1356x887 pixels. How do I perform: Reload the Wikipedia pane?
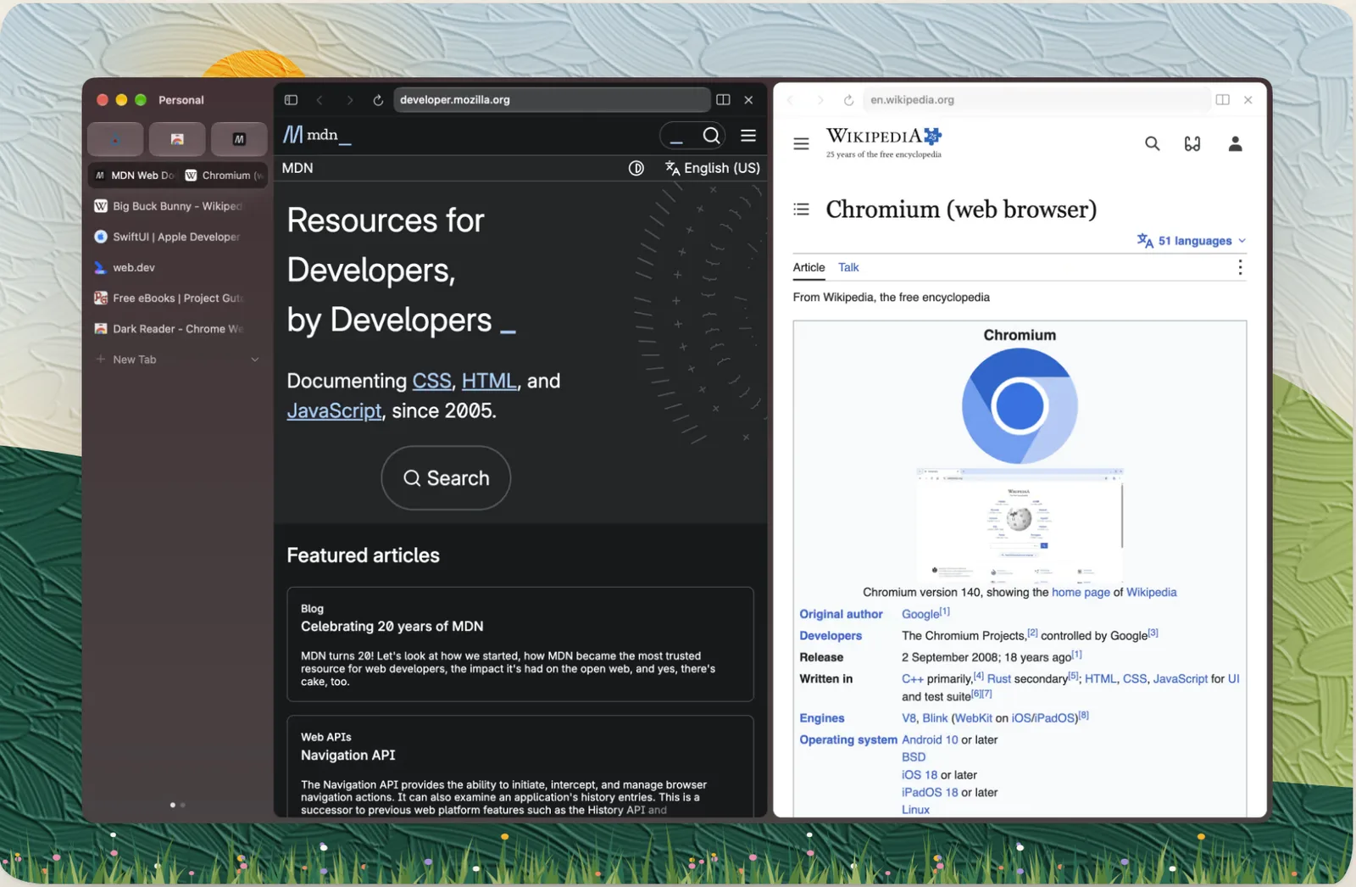click(848, 100)
